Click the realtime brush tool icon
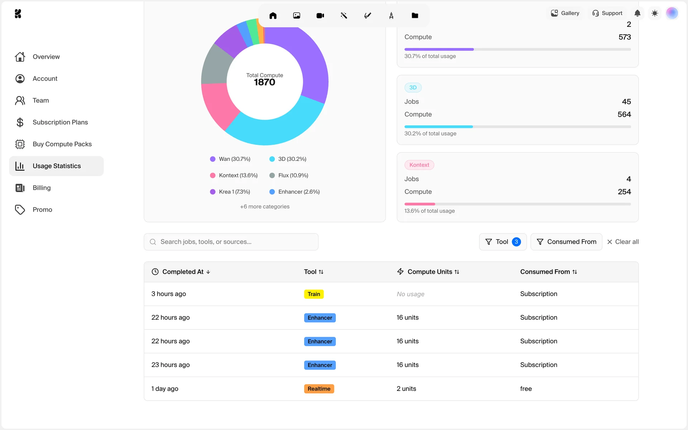 (x=368, y=15)
